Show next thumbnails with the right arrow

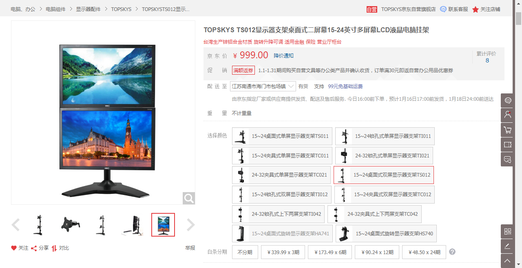[191, 225]
